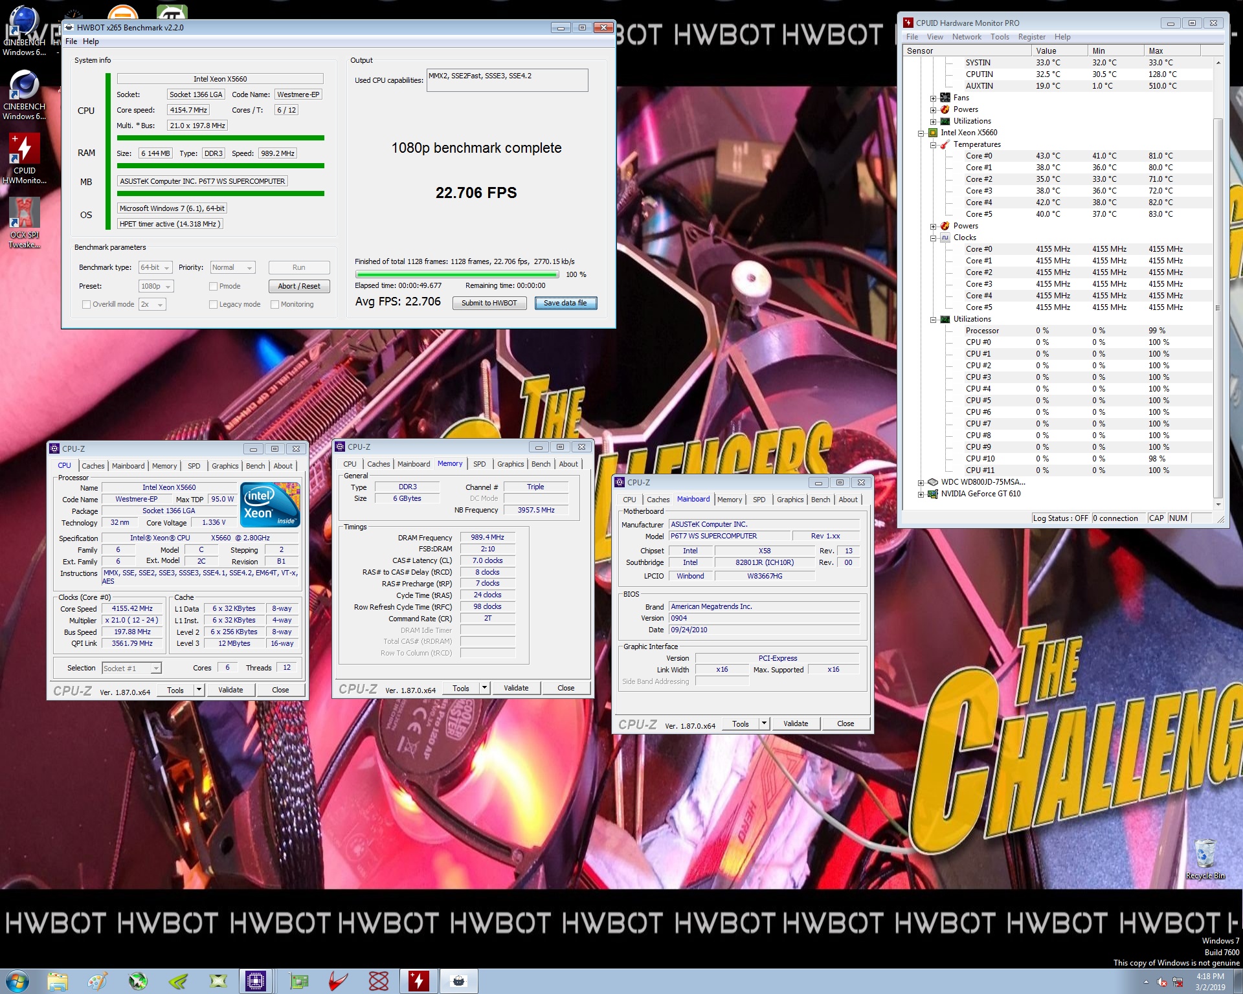Enable the Monitoring checkbox
Image resolution: width=1243 pixels, height=994 pixels.
point(274,304)
